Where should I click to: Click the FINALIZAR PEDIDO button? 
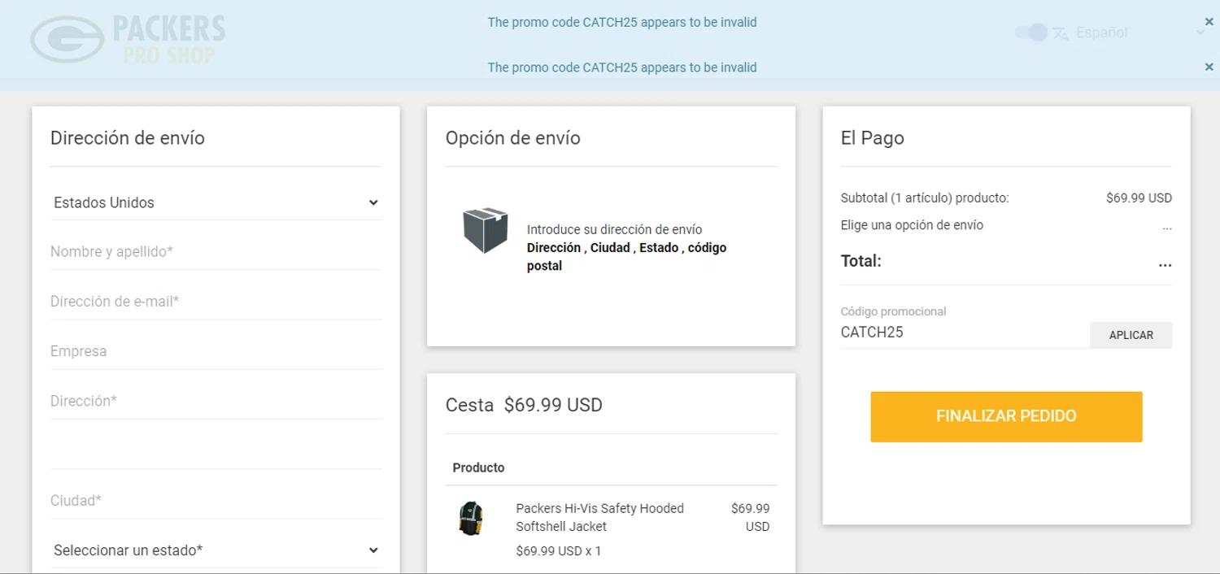coord(1006,416)
